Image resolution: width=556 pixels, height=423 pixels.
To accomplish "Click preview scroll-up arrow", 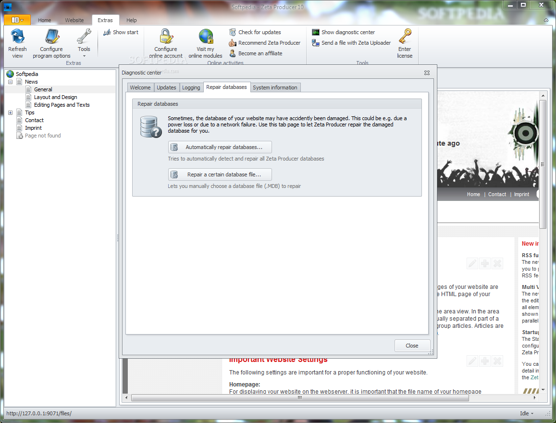I will [543, 96].
